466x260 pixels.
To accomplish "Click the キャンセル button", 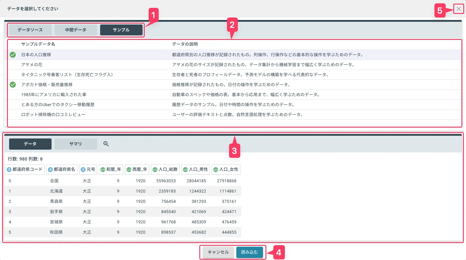I will [x=218, y=252].
